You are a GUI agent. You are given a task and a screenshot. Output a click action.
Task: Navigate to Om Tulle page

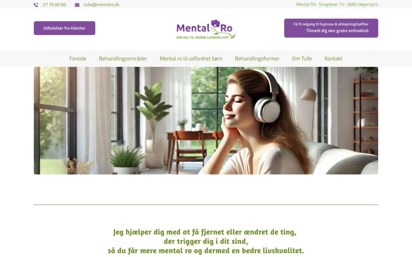(x=302, y=58)
